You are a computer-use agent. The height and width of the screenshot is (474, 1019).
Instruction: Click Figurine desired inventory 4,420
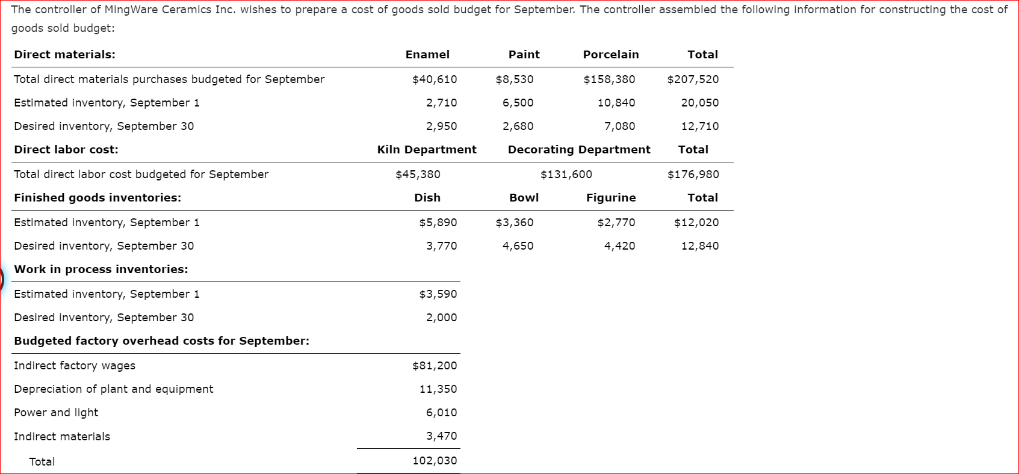coord(620,246)
